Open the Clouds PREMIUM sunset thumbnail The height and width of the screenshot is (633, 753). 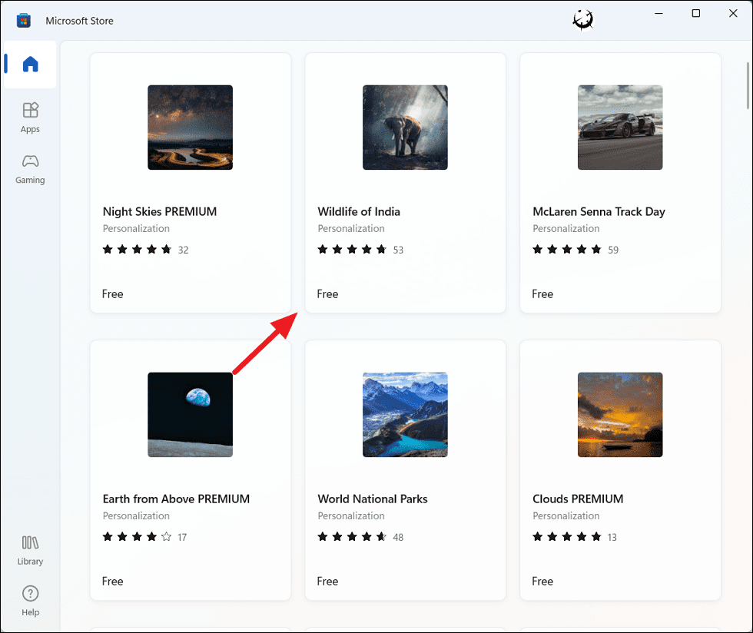[x=620, y=415]
